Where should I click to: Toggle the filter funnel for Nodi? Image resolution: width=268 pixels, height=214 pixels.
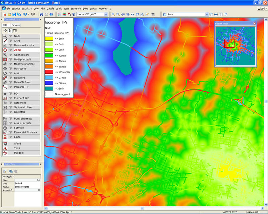point(11,36)
